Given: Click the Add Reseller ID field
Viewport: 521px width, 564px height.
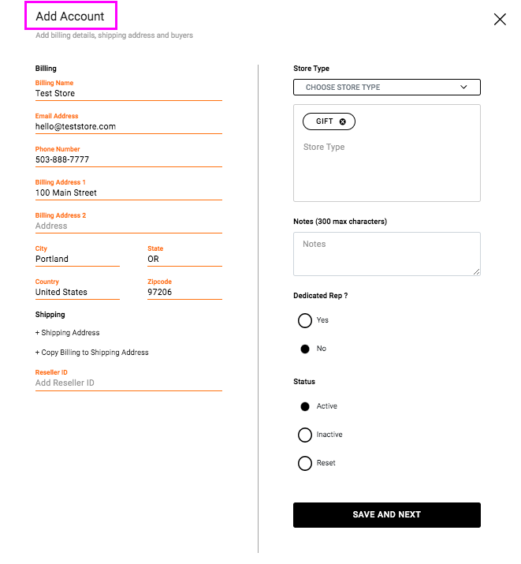Looking at the screenshot, I should [128, 383].
